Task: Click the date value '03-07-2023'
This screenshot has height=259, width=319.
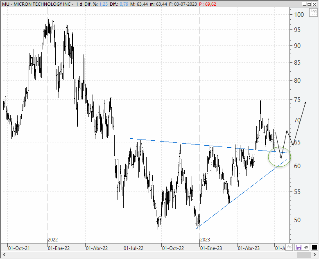Action: click(186, 4)
